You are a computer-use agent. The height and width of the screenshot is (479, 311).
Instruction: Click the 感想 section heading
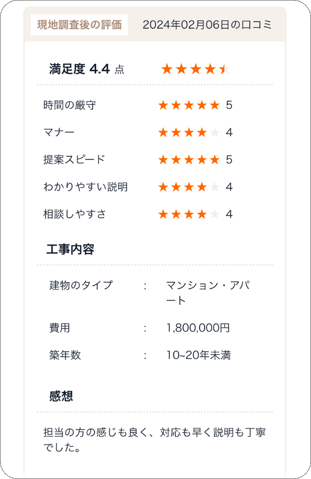61,396
